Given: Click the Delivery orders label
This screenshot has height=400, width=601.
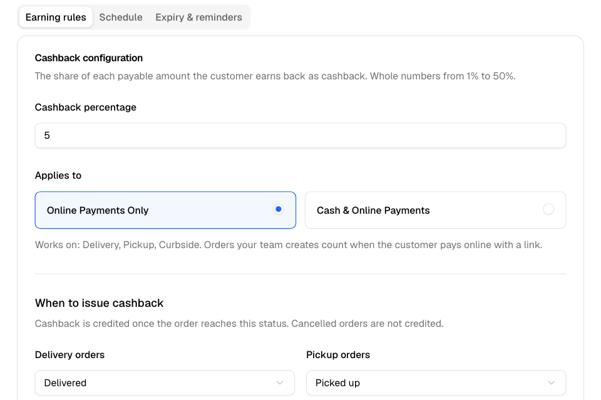Looking at the screenshot, I should point(69,355).
